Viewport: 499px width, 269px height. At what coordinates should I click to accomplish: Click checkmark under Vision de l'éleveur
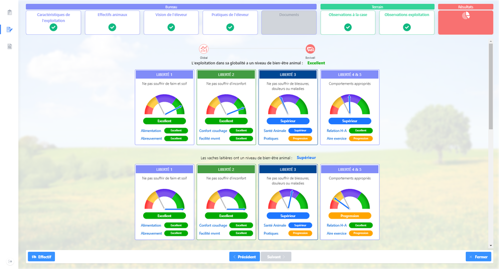pyautogui.click(x=171, y=27)
